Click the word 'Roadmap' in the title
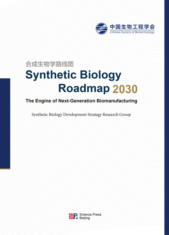Screen dimensions: 169x235 84,88
